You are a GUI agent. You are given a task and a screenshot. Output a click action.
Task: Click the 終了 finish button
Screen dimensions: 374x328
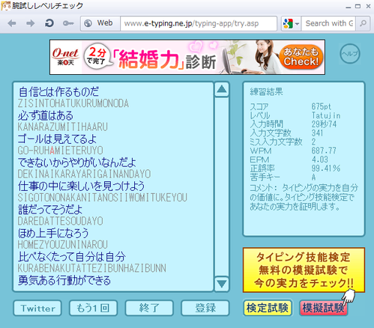[149, 308]
